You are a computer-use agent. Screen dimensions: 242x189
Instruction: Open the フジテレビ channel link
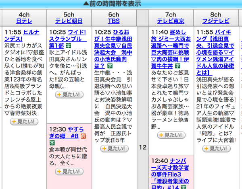[x=215, y=21]
